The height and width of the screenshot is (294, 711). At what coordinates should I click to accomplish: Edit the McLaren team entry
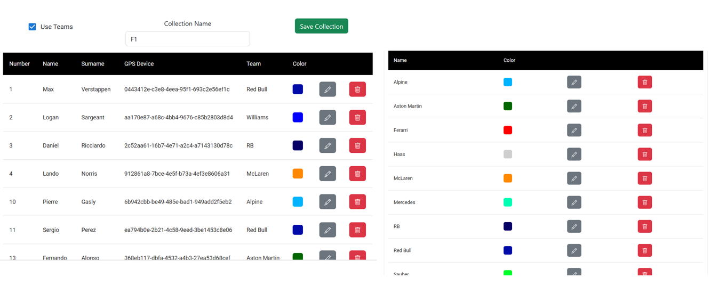574,178
